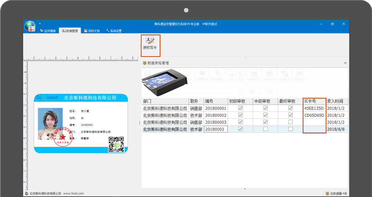The image size is (372, 197).
Task: Open the search field dropdown arrow
Action: click(x=241, y=91)
